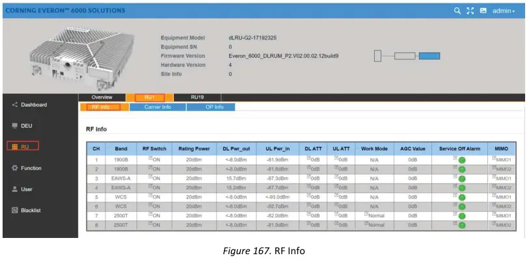
Task: Select DEU in the sidebar
Action: tap(25, 126)
